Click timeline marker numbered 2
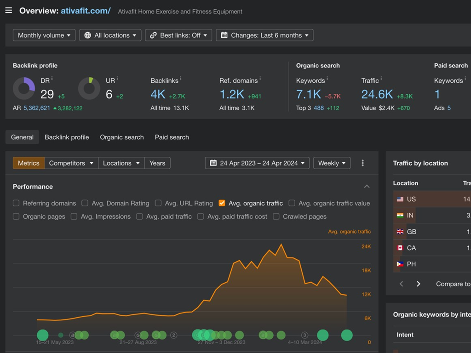This screenshot has width=471, height=353. coord(173,335)
